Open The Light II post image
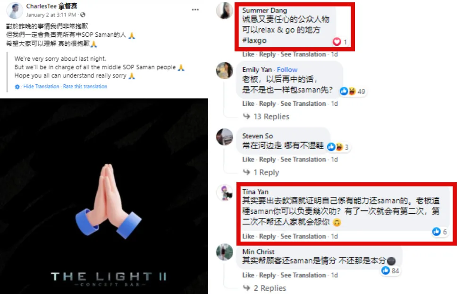Screen dimensions: 472x294 pyautogui.click(x=104, y=196)
